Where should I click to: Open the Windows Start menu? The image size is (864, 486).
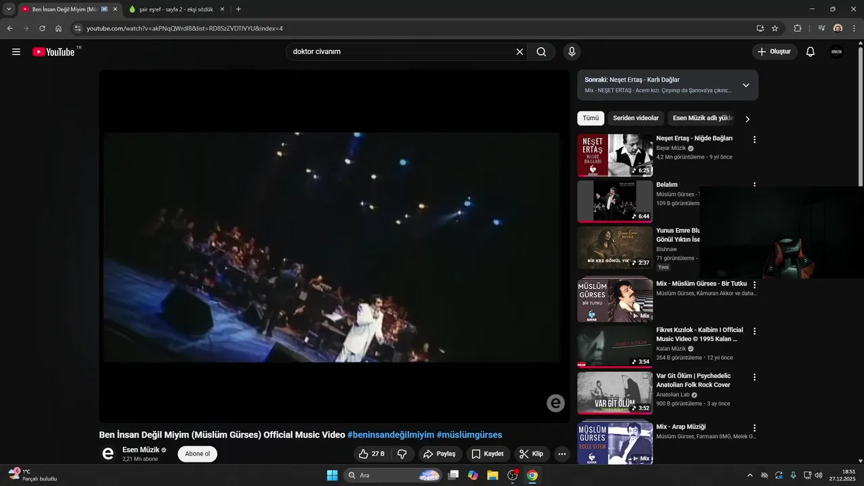click(332, 475)
